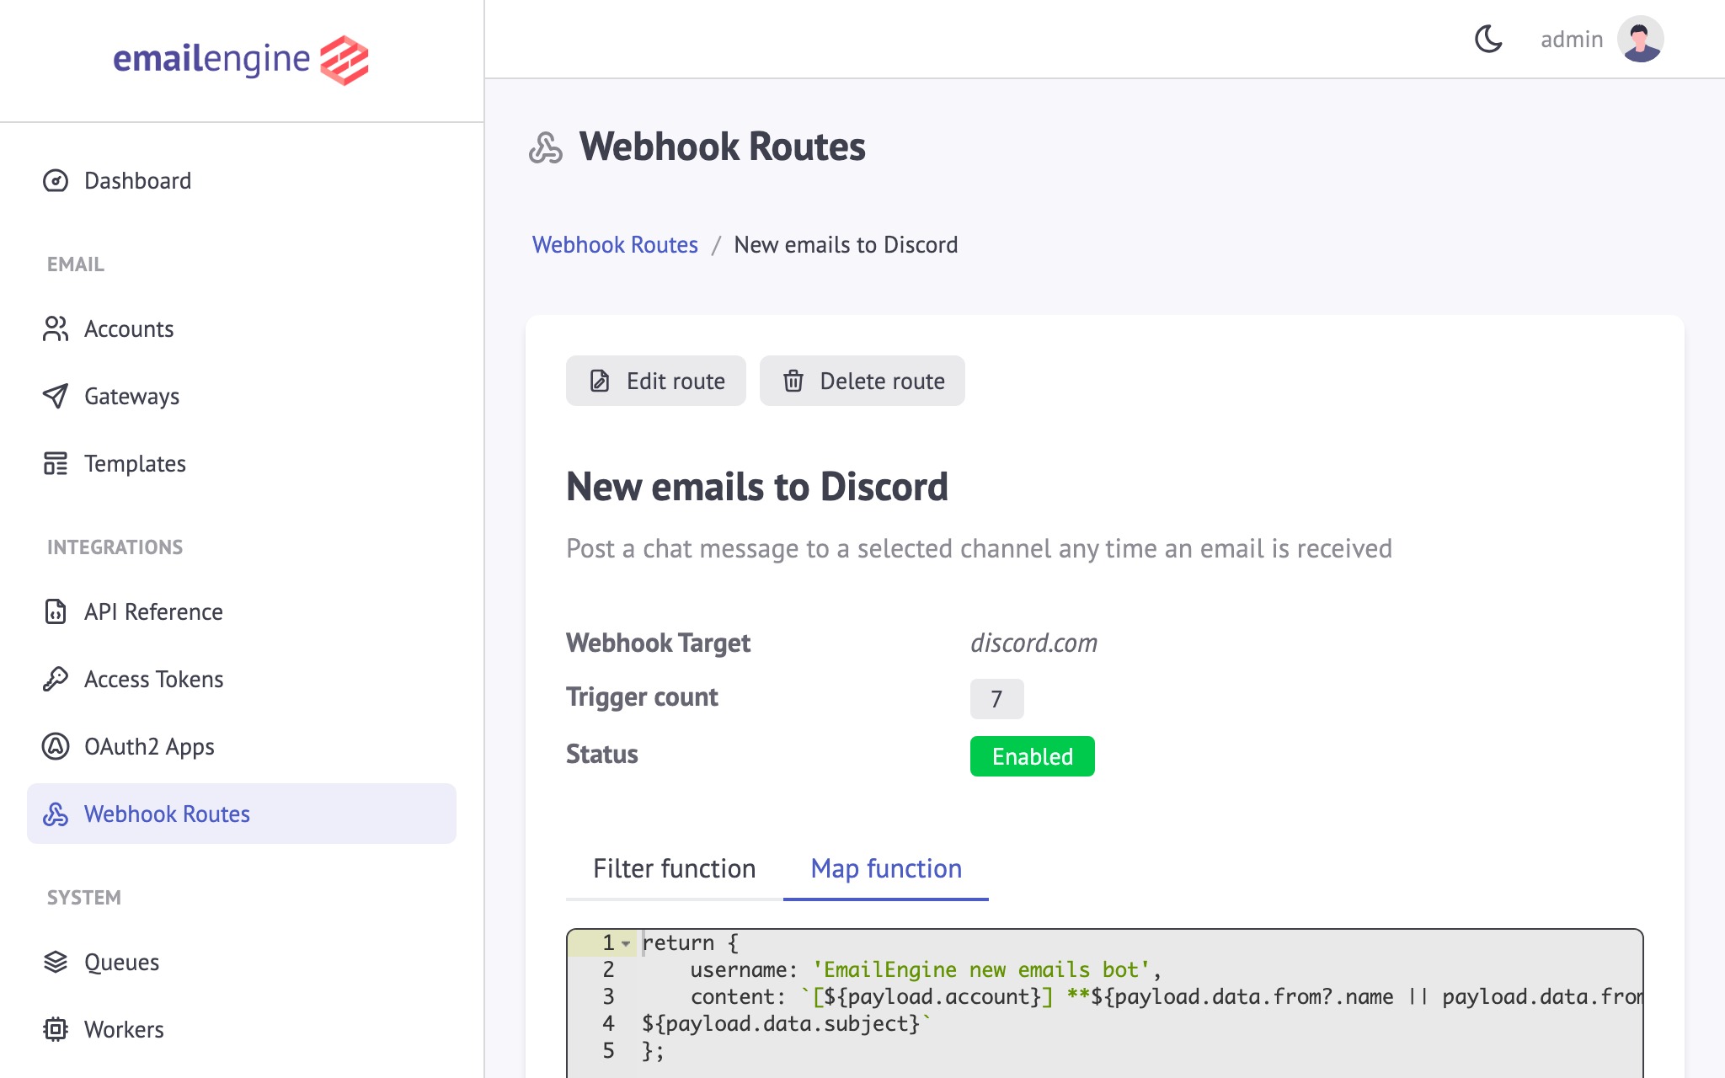1725x1078 pixels.
Task: Click the OAuth2 Apps icon
Action: [56, 746]
